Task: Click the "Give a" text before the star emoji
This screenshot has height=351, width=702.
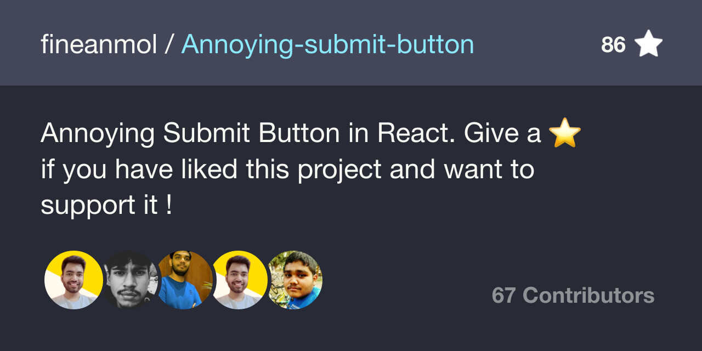Action: click(x=503, y=133)
